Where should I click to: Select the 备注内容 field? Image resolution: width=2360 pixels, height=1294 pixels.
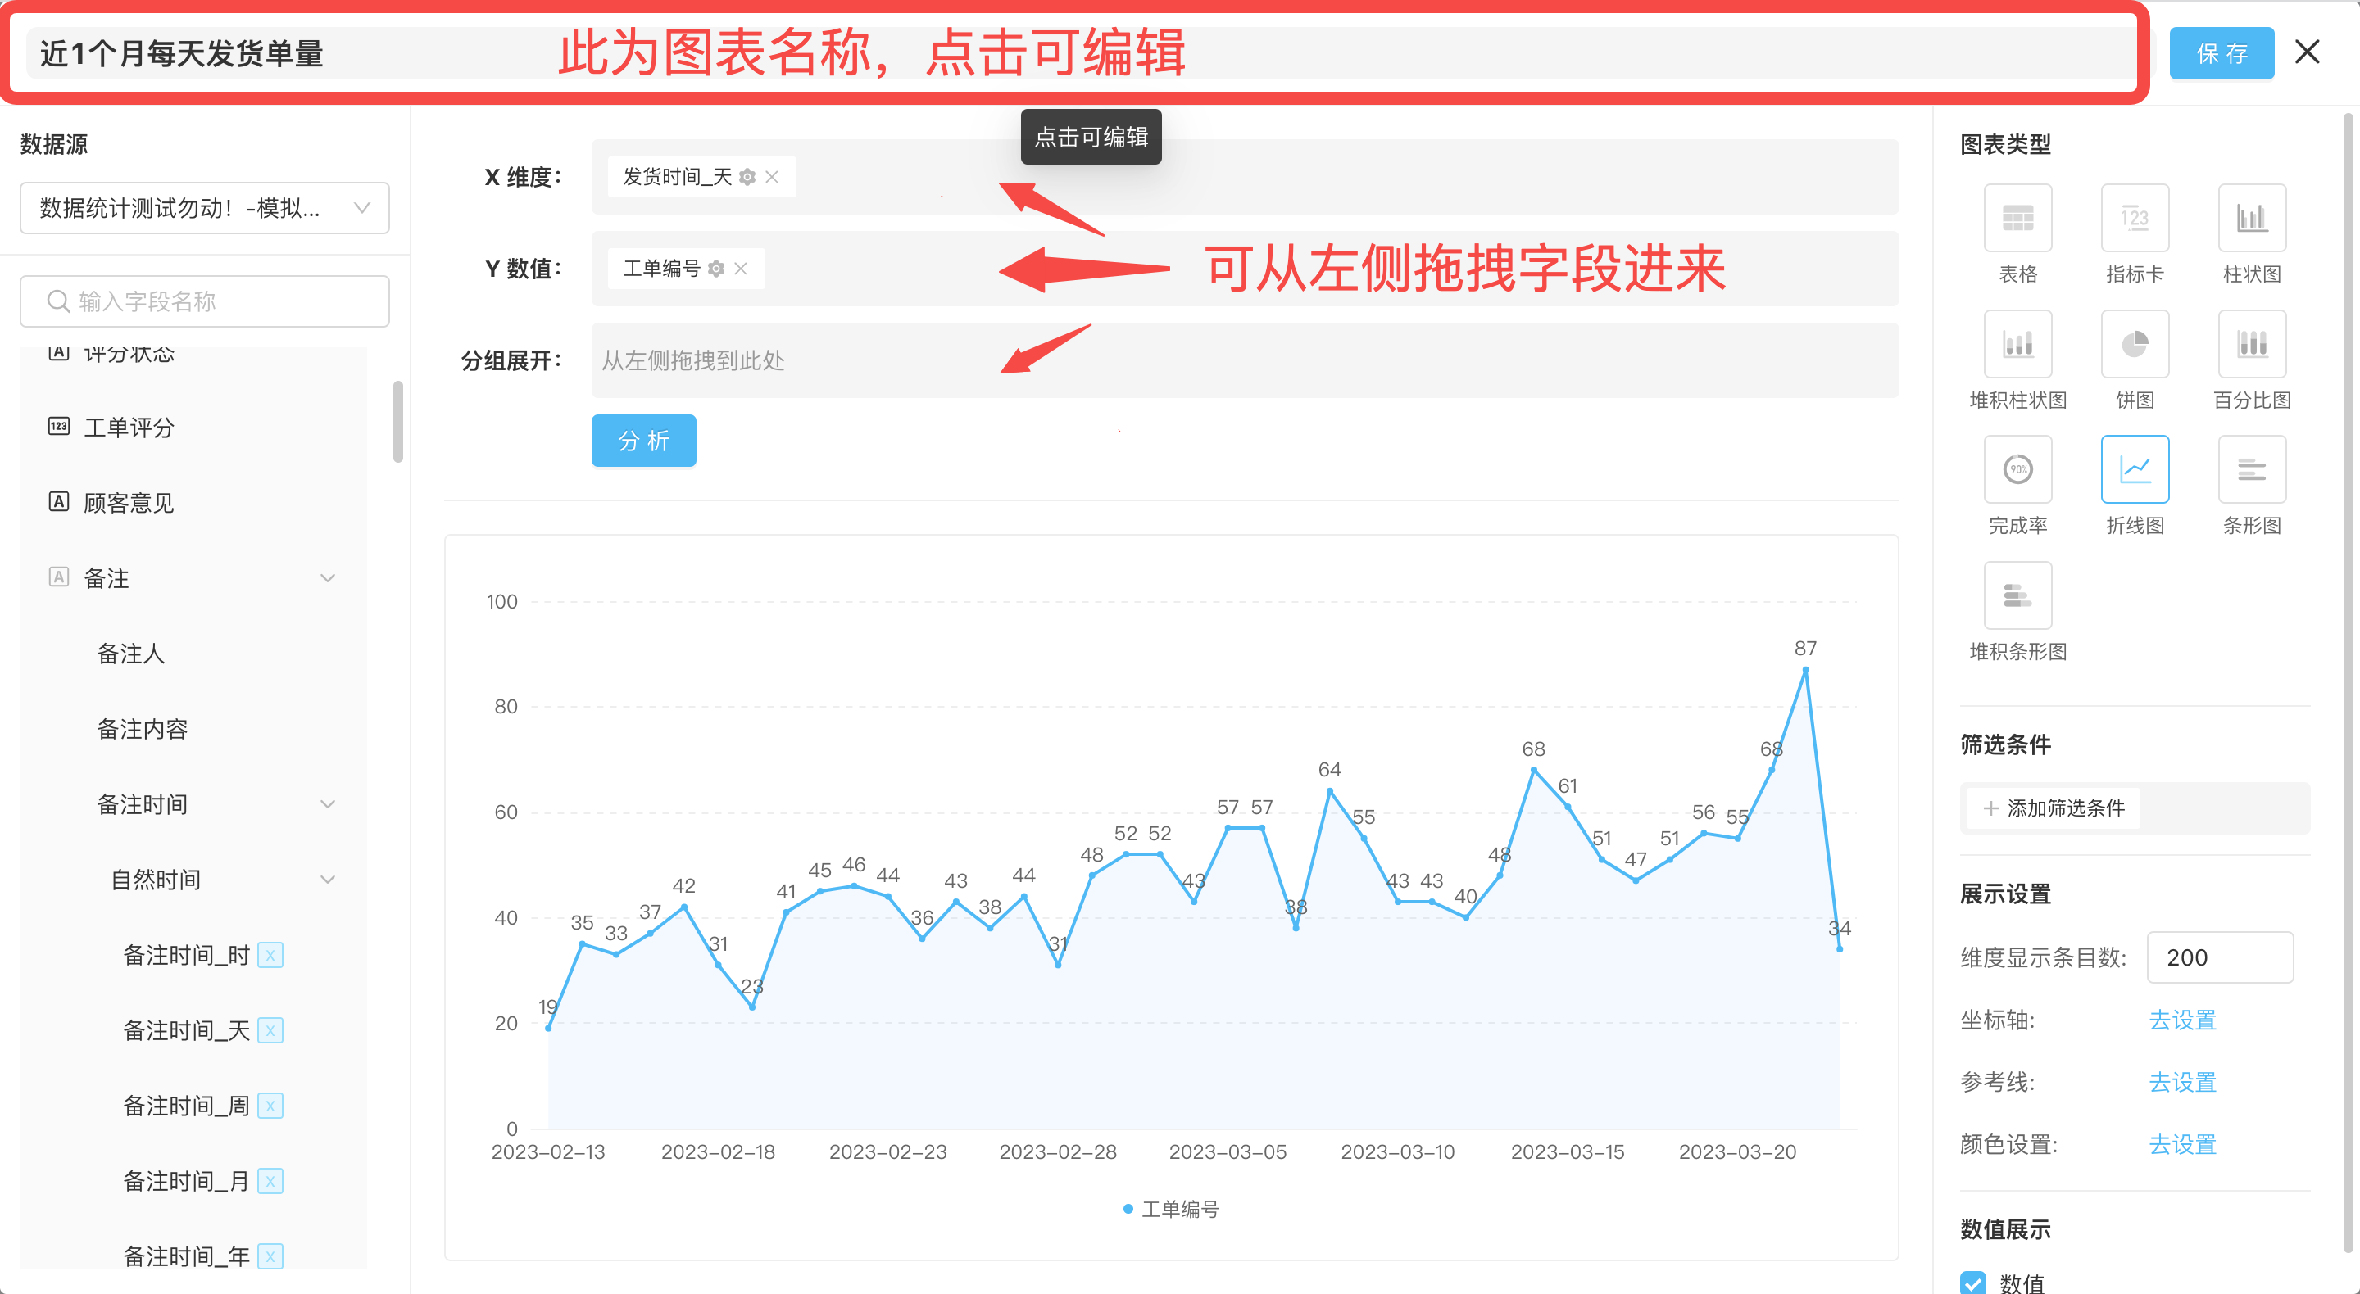142,728
